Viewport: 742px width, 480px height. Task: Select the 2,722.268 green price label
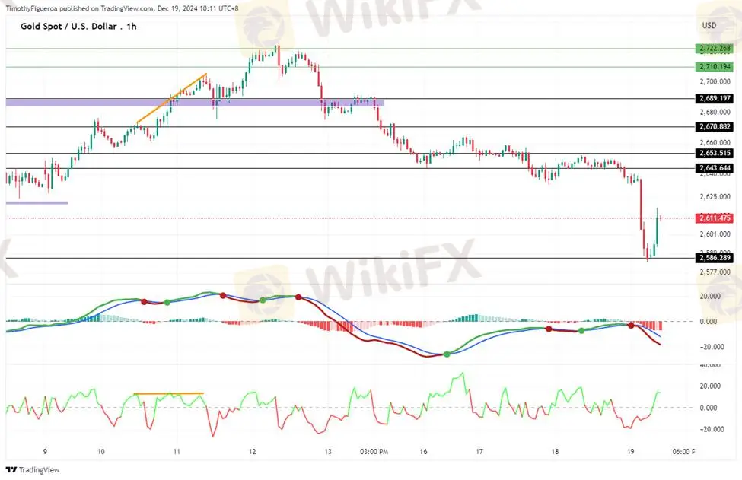coord(714,49)
